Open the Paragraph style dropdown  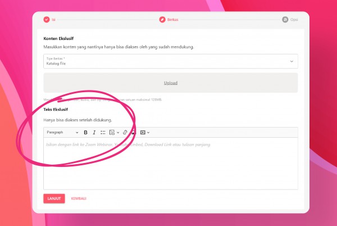click(x=62, y=133)
